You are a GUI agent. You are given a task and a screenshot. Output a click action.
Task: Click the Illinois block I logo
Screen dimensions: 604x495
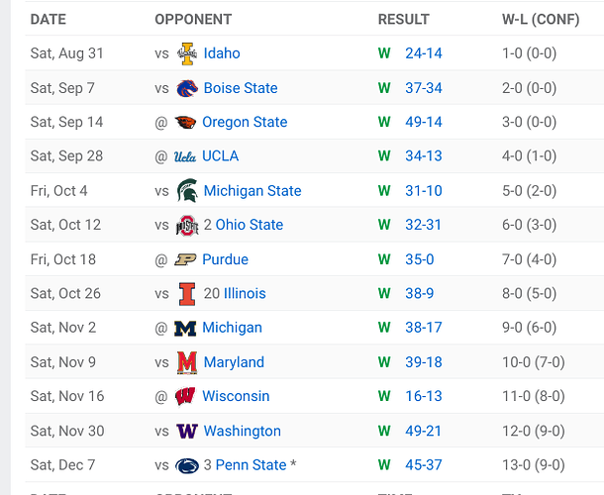point(187,294)
